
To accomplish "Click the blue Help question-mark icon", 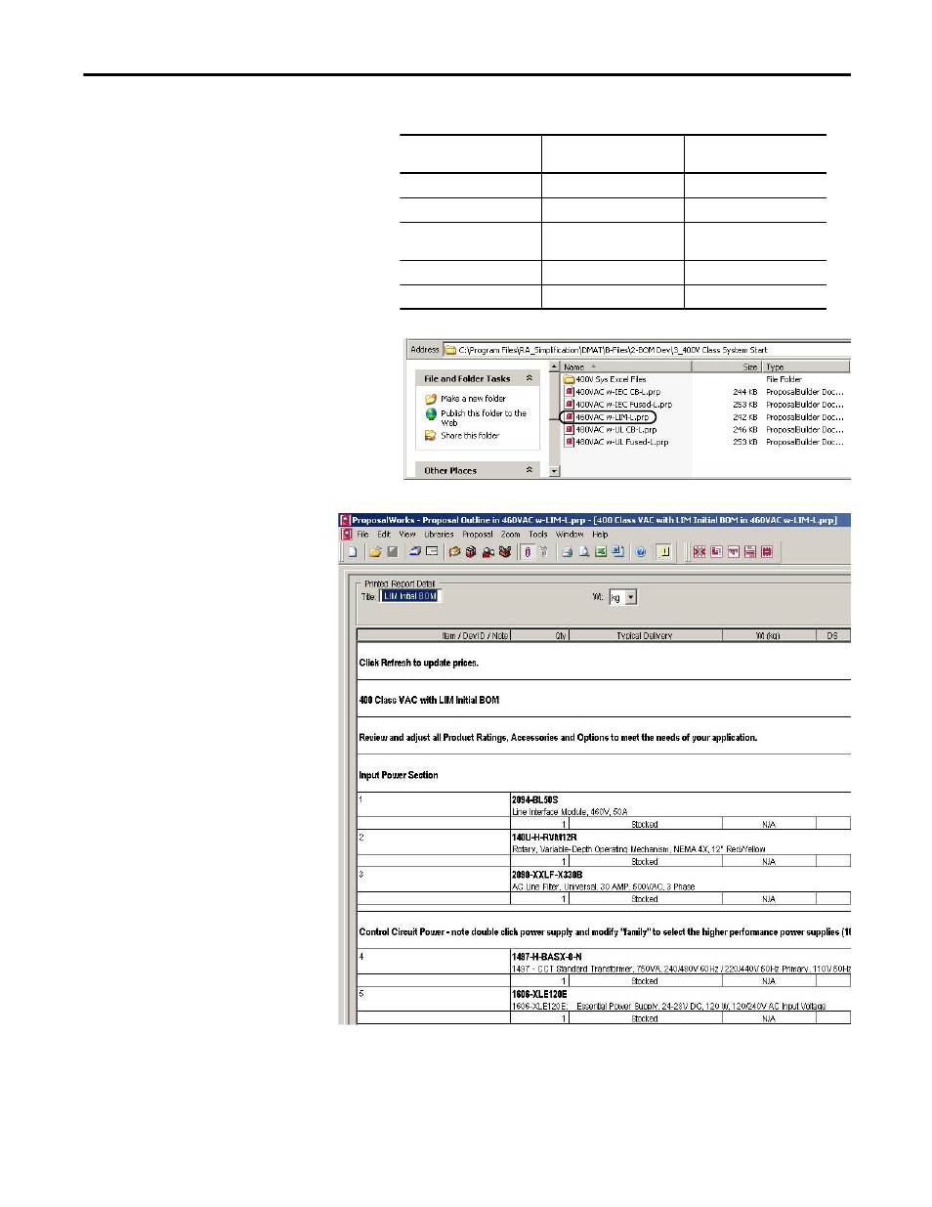I will 641,552.
